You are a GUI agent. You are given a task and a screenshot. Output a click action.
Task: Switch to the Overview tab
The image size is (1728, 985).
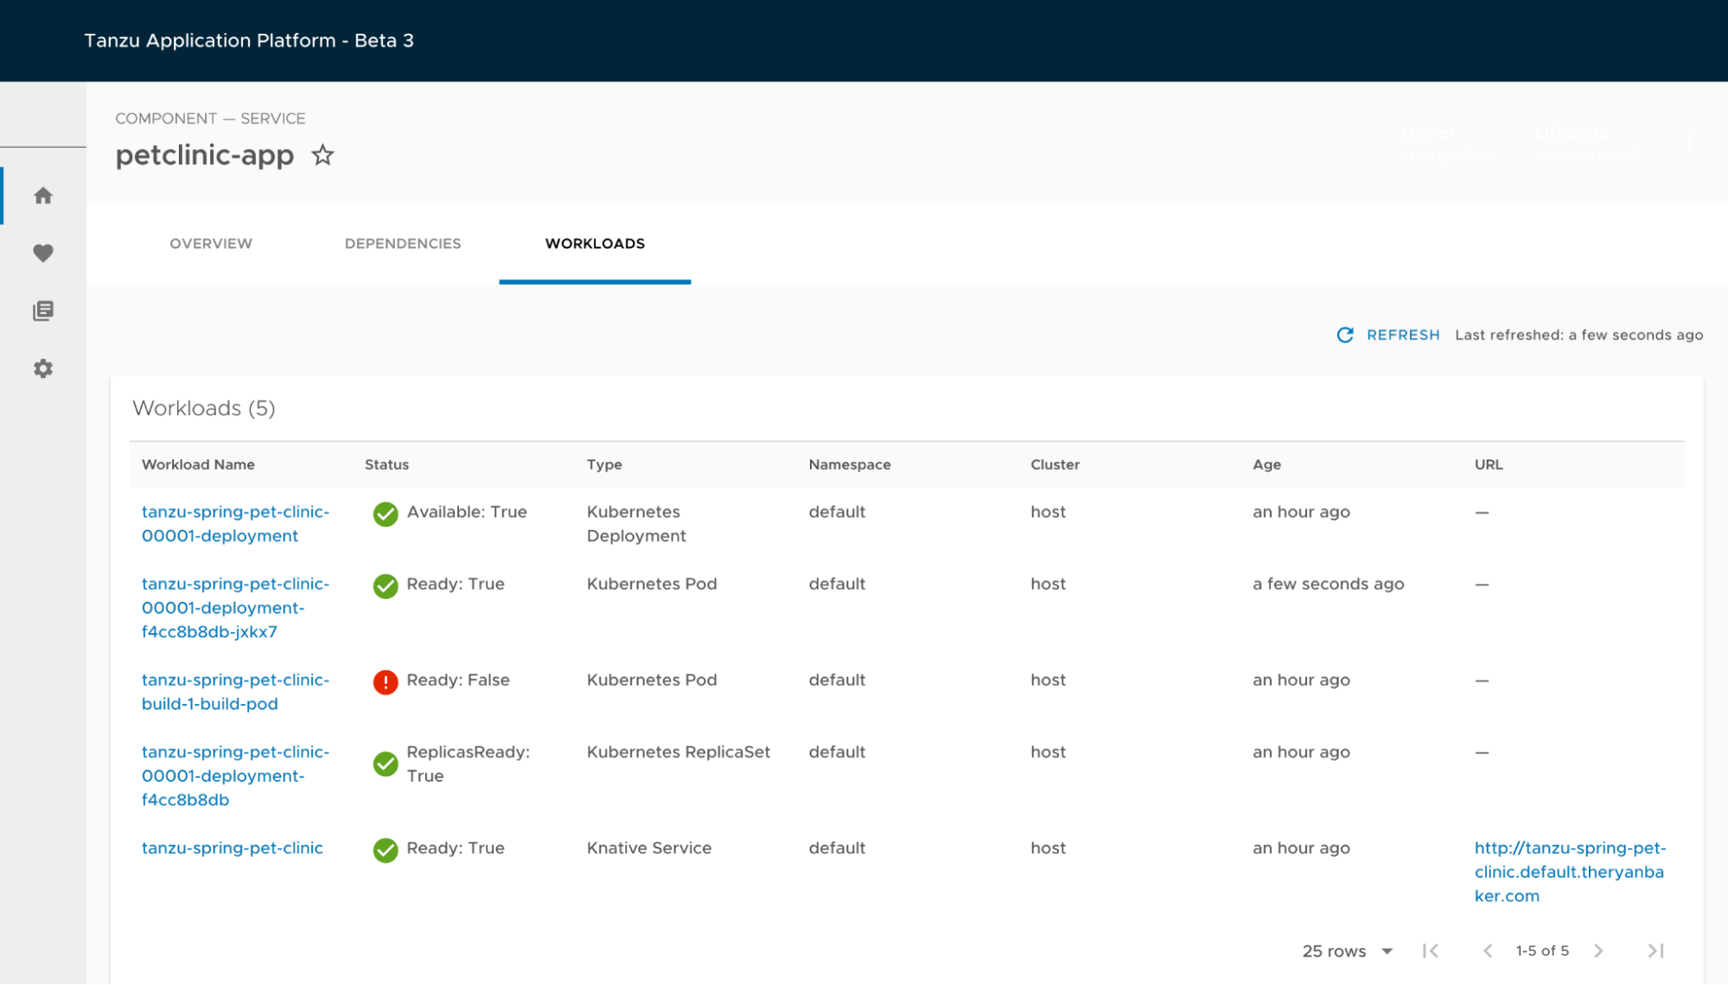211,244
